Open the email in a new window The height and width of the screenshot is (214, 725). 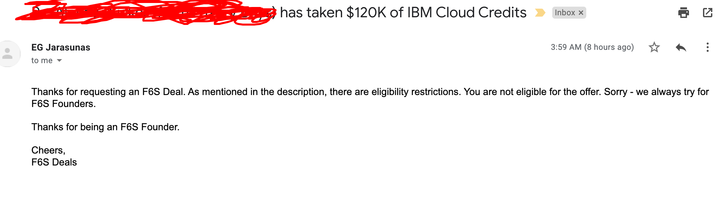point(707,13)
